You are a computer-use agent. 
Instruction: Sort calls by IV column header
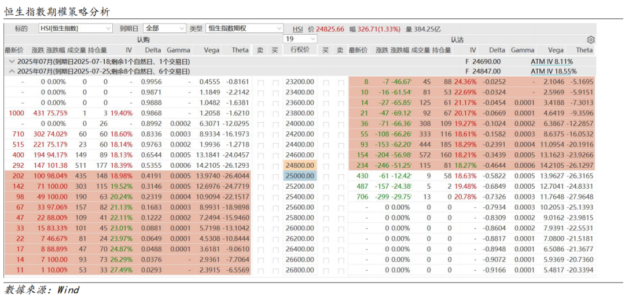click(128, 50)
